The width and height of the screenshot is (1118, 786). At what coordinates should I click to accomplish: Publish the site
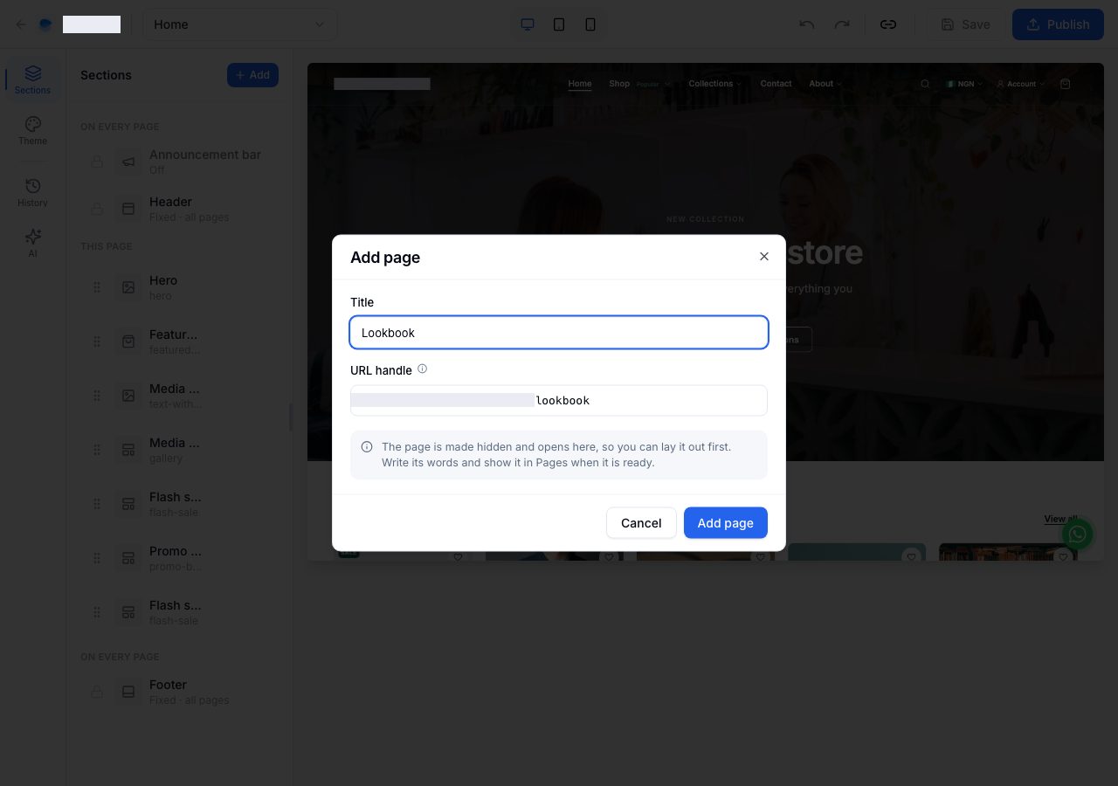click(x=1058, y=24)
